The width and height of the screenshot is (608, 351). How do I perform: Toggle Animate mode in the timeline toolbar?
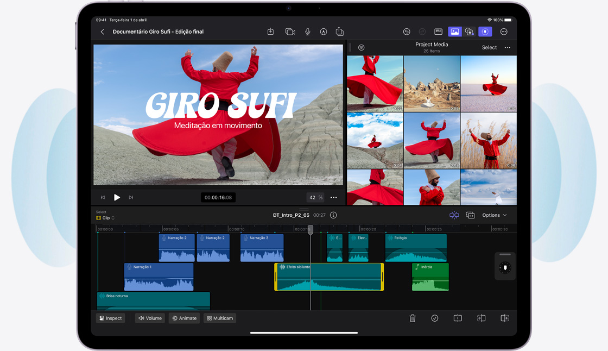pyautogui.click(x=184, y=318)
